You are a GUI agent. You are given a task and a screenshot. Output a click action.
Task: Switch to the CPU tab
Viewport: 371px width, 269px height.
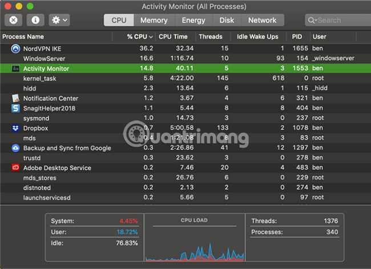(x=119, y=20)
